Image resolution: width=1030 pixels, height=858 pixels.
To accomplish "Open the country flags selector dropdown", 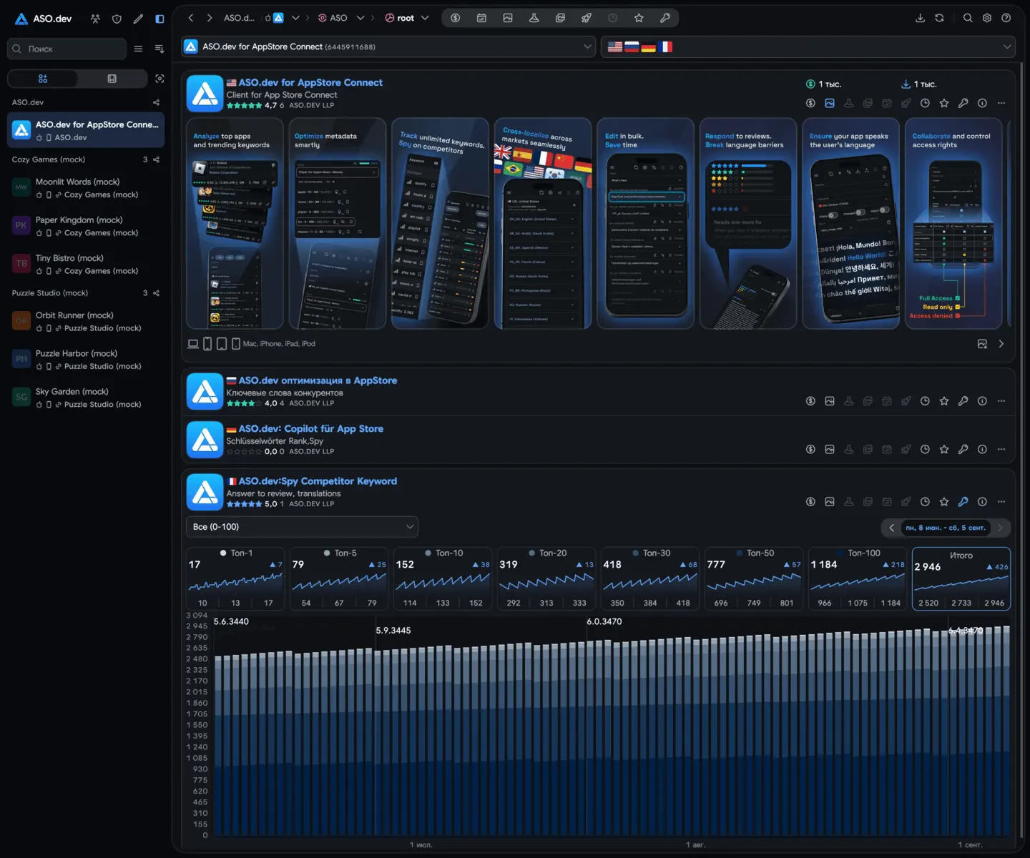I will (x=808, y=46).
